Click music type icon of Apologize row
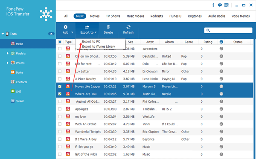Screen dimensions: 256x159 coord(68,109)
